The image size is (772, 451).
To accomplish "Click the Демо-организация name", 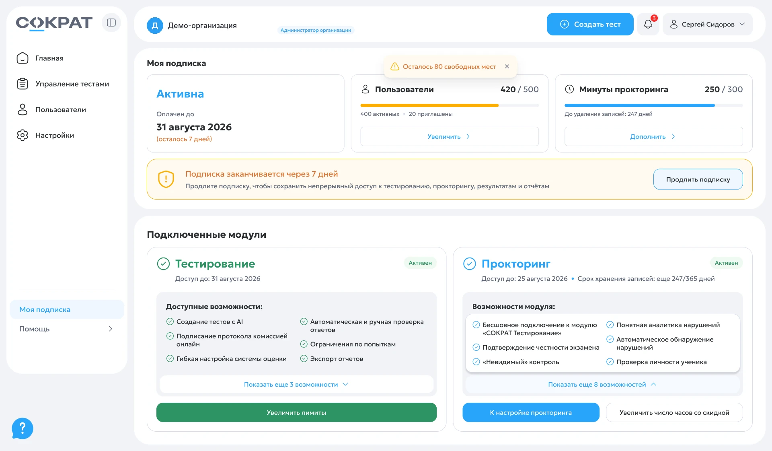I will pos(202,25).
